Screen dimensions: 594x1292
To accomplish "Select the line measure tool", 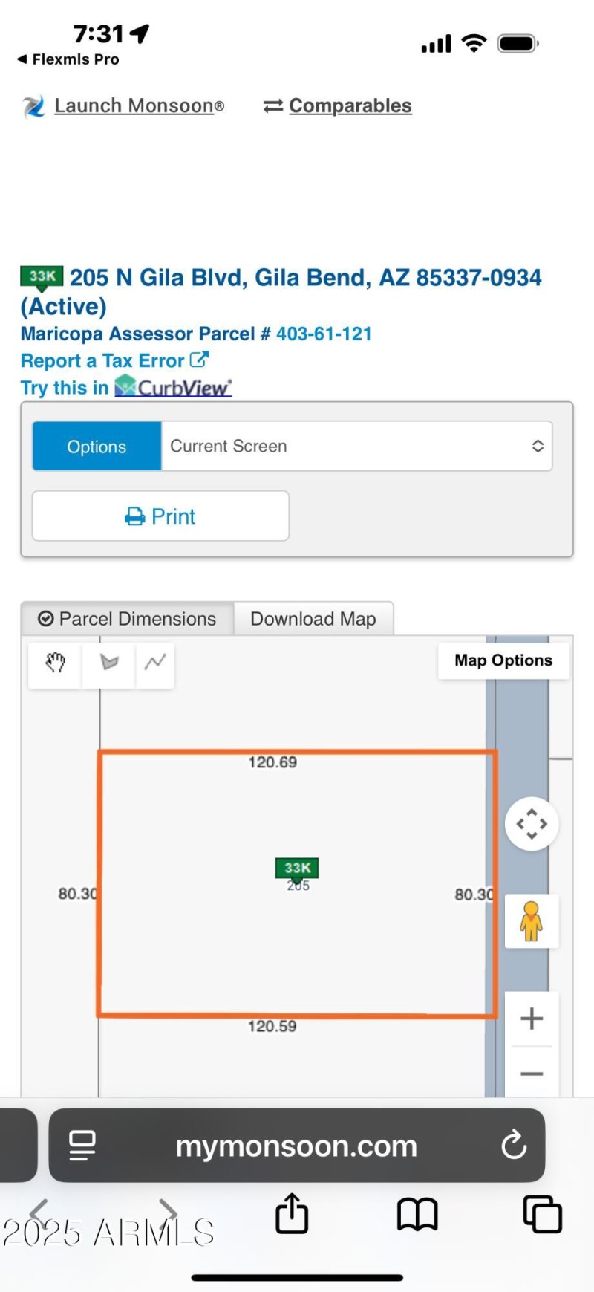I will (155, 662).
